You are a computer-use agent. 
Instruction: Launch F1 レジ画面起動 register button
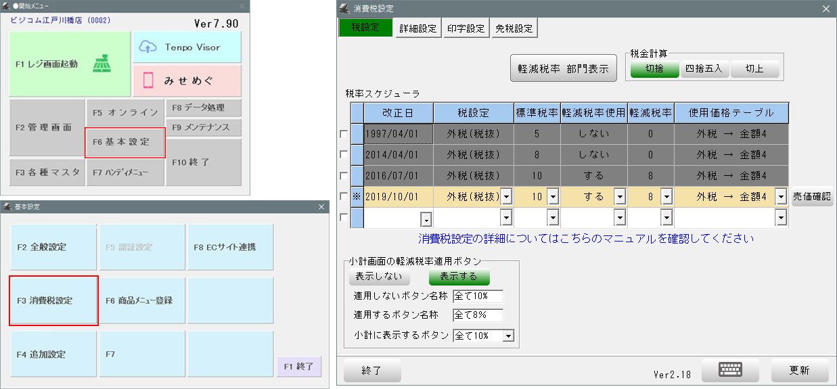pos(70,64)
